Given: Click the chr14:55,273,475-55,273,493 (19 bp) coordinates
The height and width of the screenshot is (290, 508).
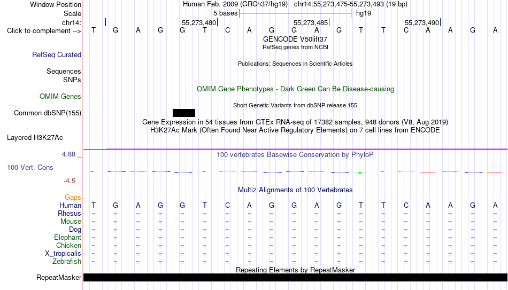Looking at the screenshot, I should pos(351,4).
